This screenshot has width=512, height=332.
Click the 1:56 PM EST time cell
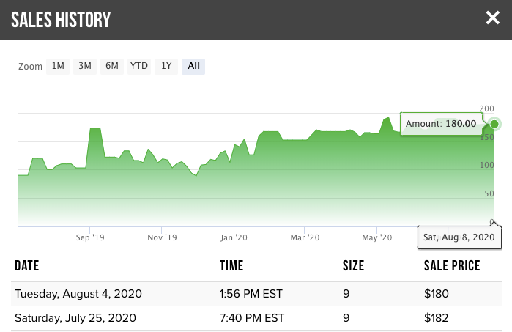coord(251,294)
